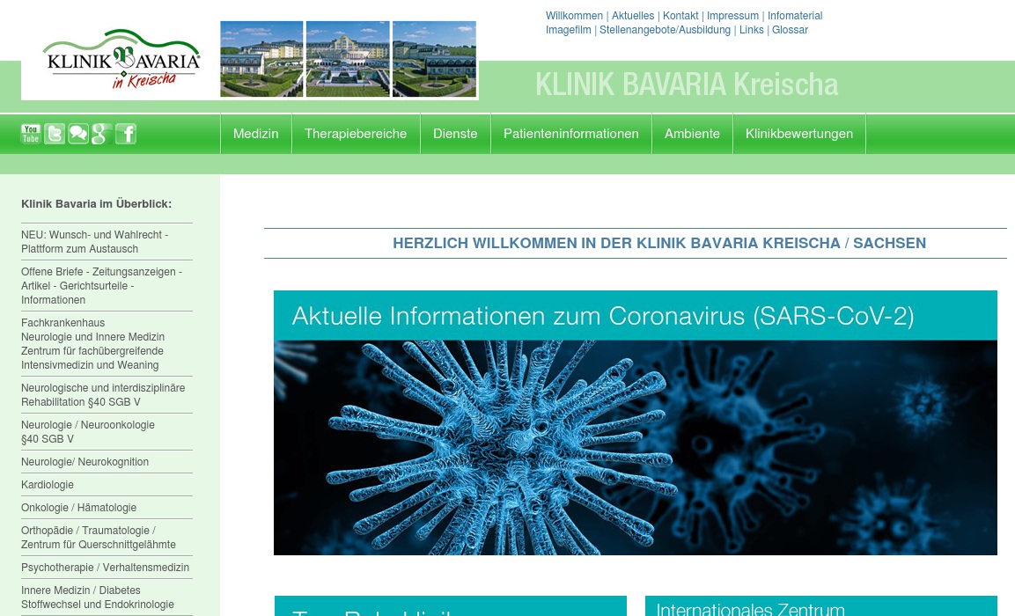Image resolution: width=1015 pixels, height=616 pixels.
Task: Open the Therapiebereiche menu
Action: (356, 134)
